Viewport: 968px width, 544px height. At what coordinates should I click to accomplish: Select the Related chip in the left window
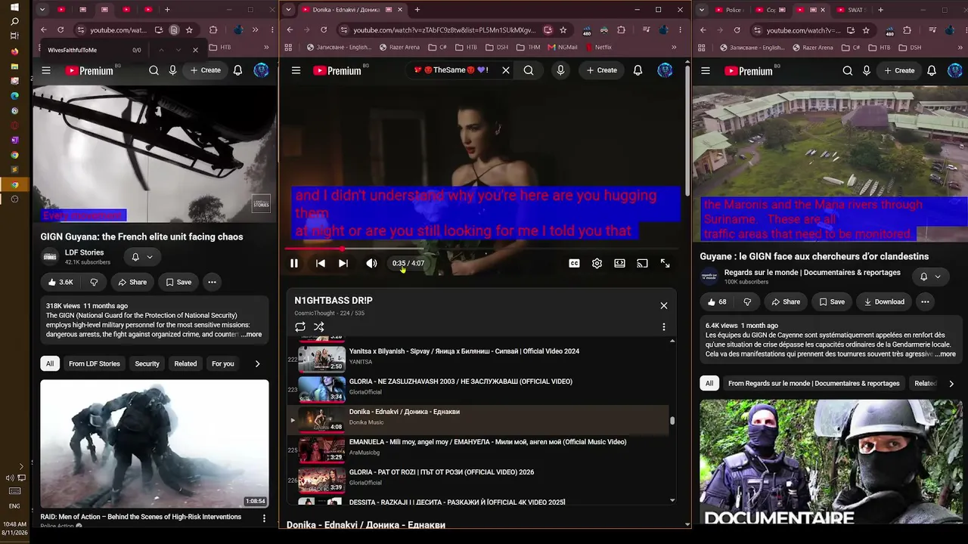tap(185, 364)
